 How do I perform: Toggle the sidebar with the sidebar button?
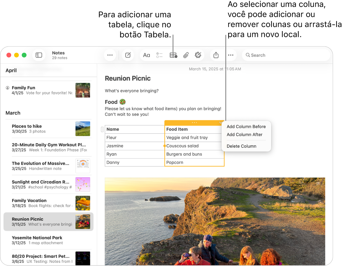39,55
